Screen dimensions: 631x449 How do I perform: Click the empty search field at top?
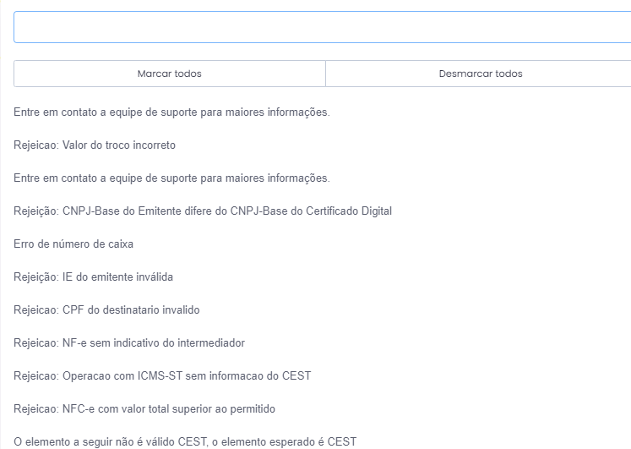tap(322, 27)
